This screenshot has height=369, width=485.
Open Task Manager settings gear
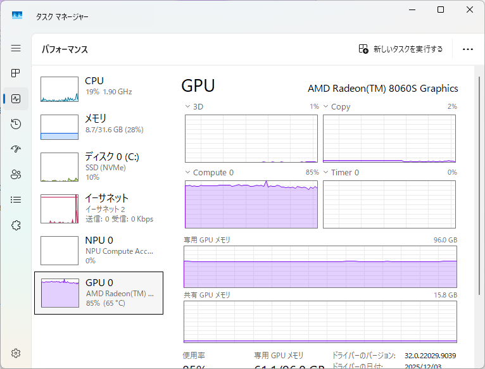(x=16, y=353)
